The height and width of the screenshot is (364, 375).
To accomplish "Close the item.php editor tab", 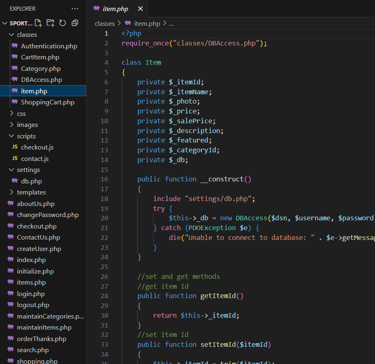I will [x=140, y=9].
